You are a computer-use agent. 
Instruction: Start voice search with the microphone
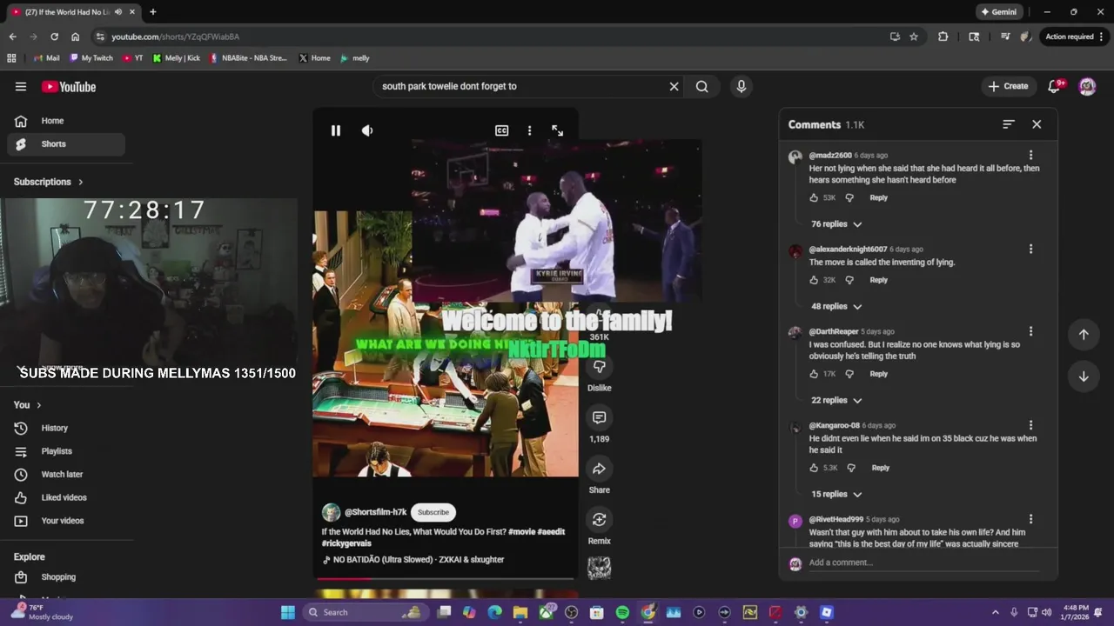click(742, 86)
